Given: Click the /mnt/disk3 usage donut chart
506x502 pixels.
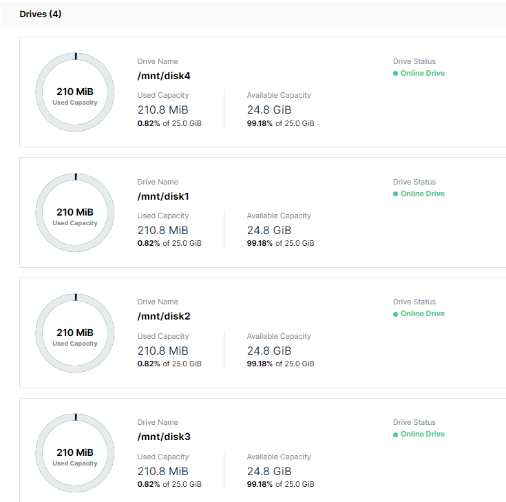Looking at the screenshot, I should pyautogui.click(x=75, y=453).
